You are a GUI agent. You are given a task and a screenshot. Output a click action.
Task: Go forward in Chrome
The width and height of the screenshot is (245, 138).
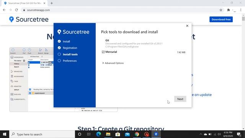tap(10, 10)
